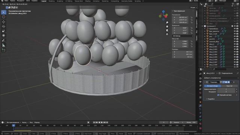Open modifier extra options chevron dropdown
Viewport: 240px width, 135px height.
(x=231, y=82)
